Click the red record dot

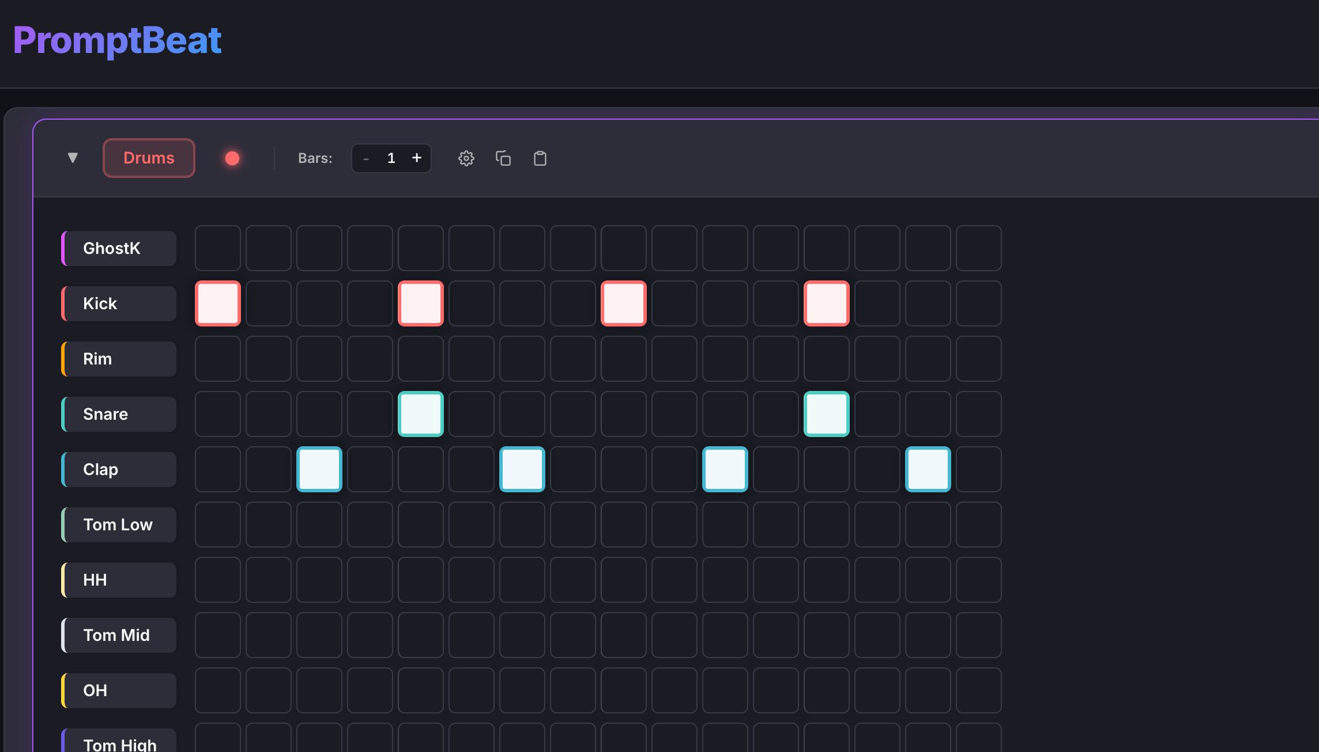click(232, 158)
